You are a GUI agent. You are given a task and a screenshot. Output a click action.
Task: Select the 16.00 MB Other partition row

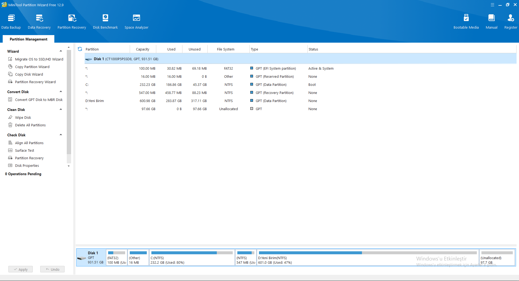coord(300,76)
